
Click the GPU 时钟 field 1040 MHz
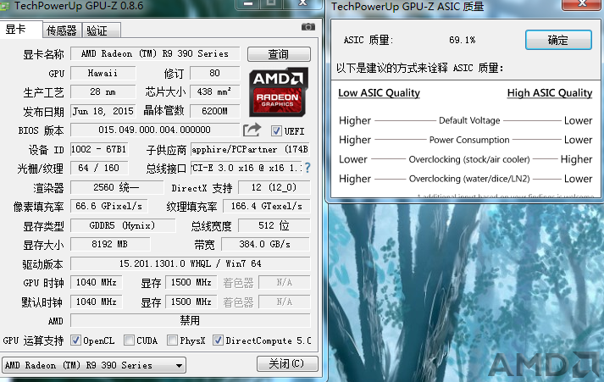97,283
